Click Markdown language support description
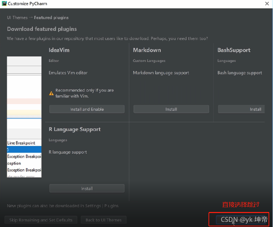273x227 pixels. (161, 73)
